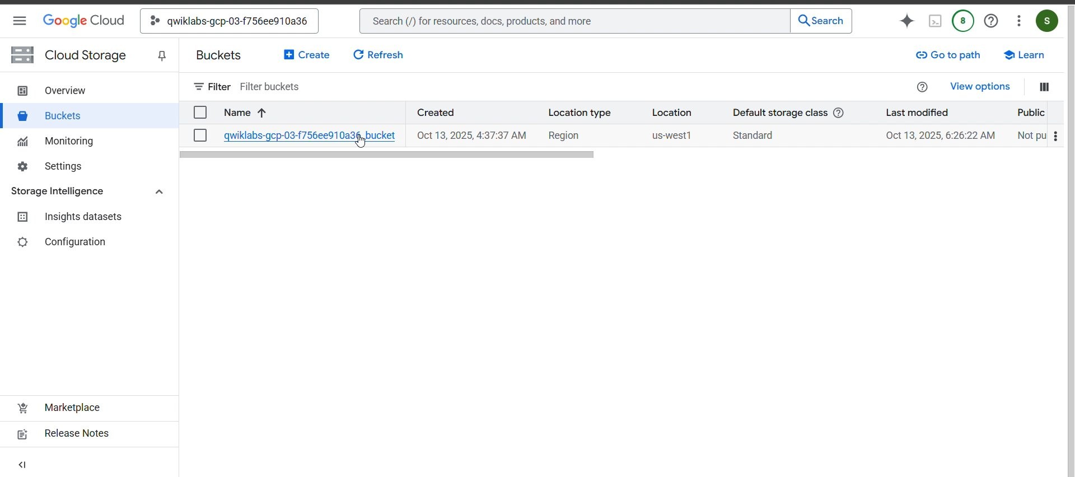Screen dimensions: 1075x477
Task: Open Gemini AI assistant sparkle icon
Action: [x=907, y=21]
